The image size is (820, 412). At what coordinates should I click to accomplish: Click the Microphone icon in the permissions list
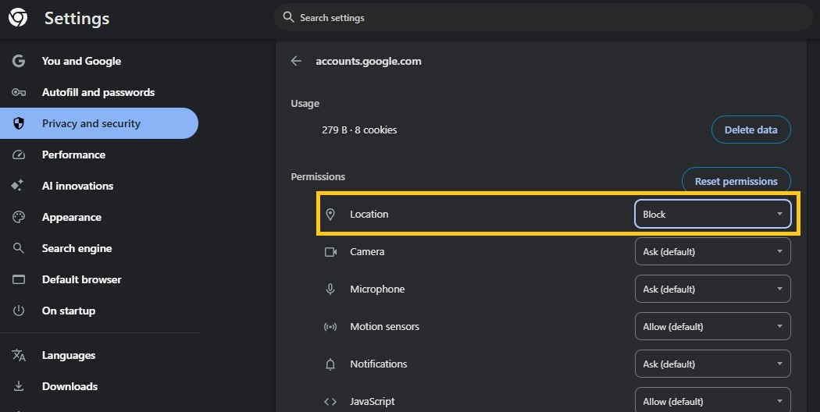(x=330, y=289)
